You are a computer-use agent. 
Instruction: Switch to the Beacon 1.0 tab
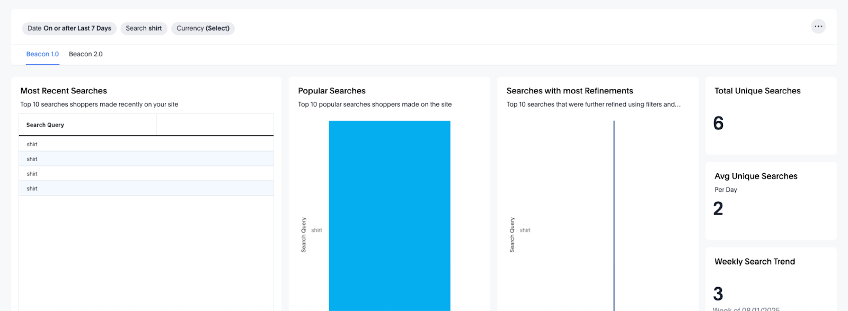42,54
